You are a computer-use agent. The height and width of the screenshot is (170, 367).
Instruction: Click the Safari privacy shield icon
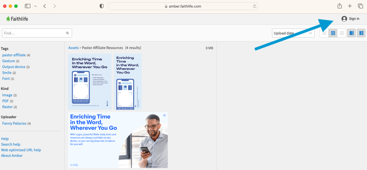pos(102,6)
